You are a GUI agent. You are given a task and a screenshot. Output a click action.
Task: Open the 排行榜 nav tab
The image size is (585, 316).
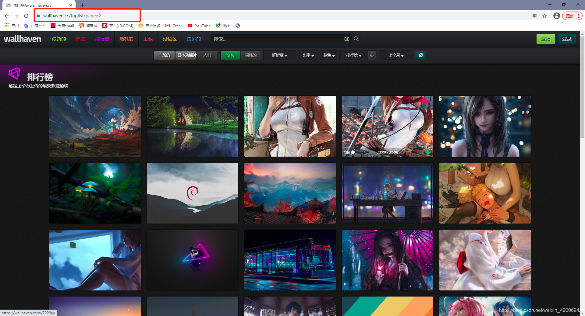point(102,39)
